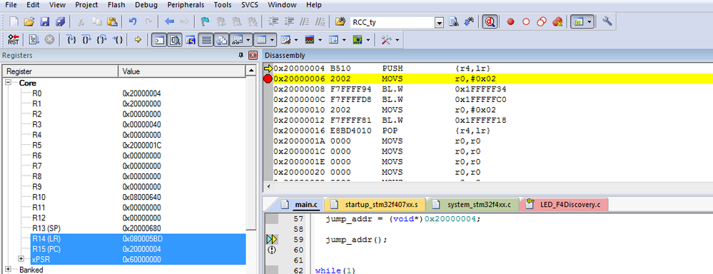Open the Watch Windows dropdown arrow
Screen dimensions: 713x274
pos(248,40)
